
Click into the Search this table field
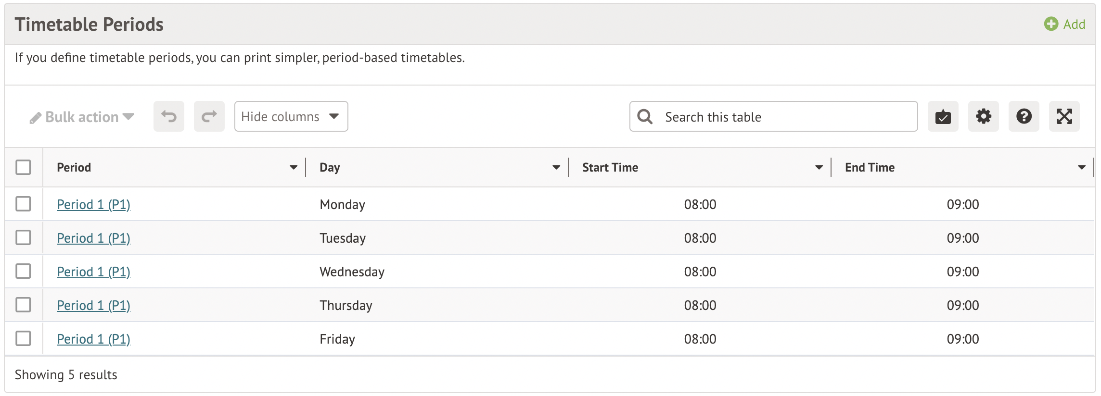[784, 117]
